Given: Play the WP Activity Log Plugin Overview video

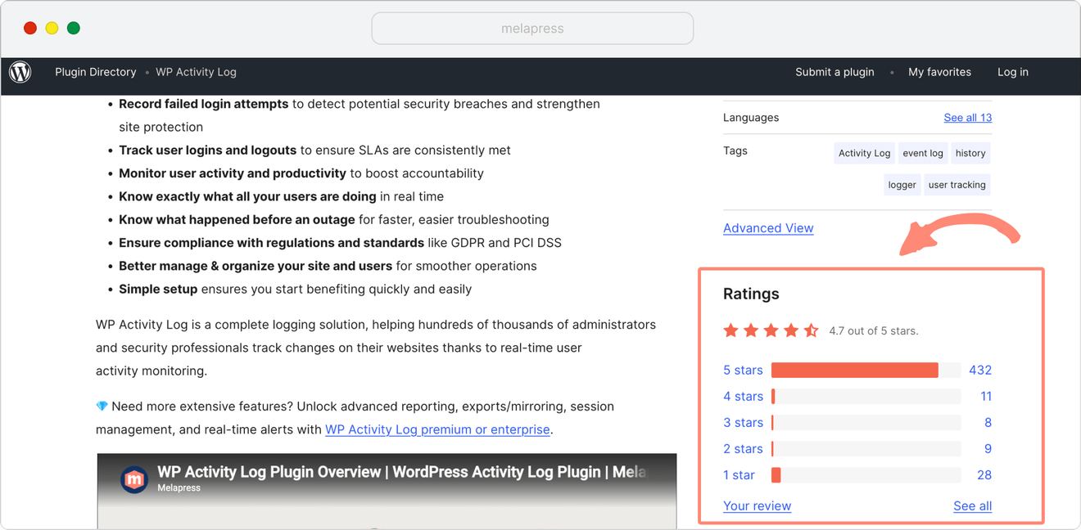Looking at the screenshot, I should 387,492.
